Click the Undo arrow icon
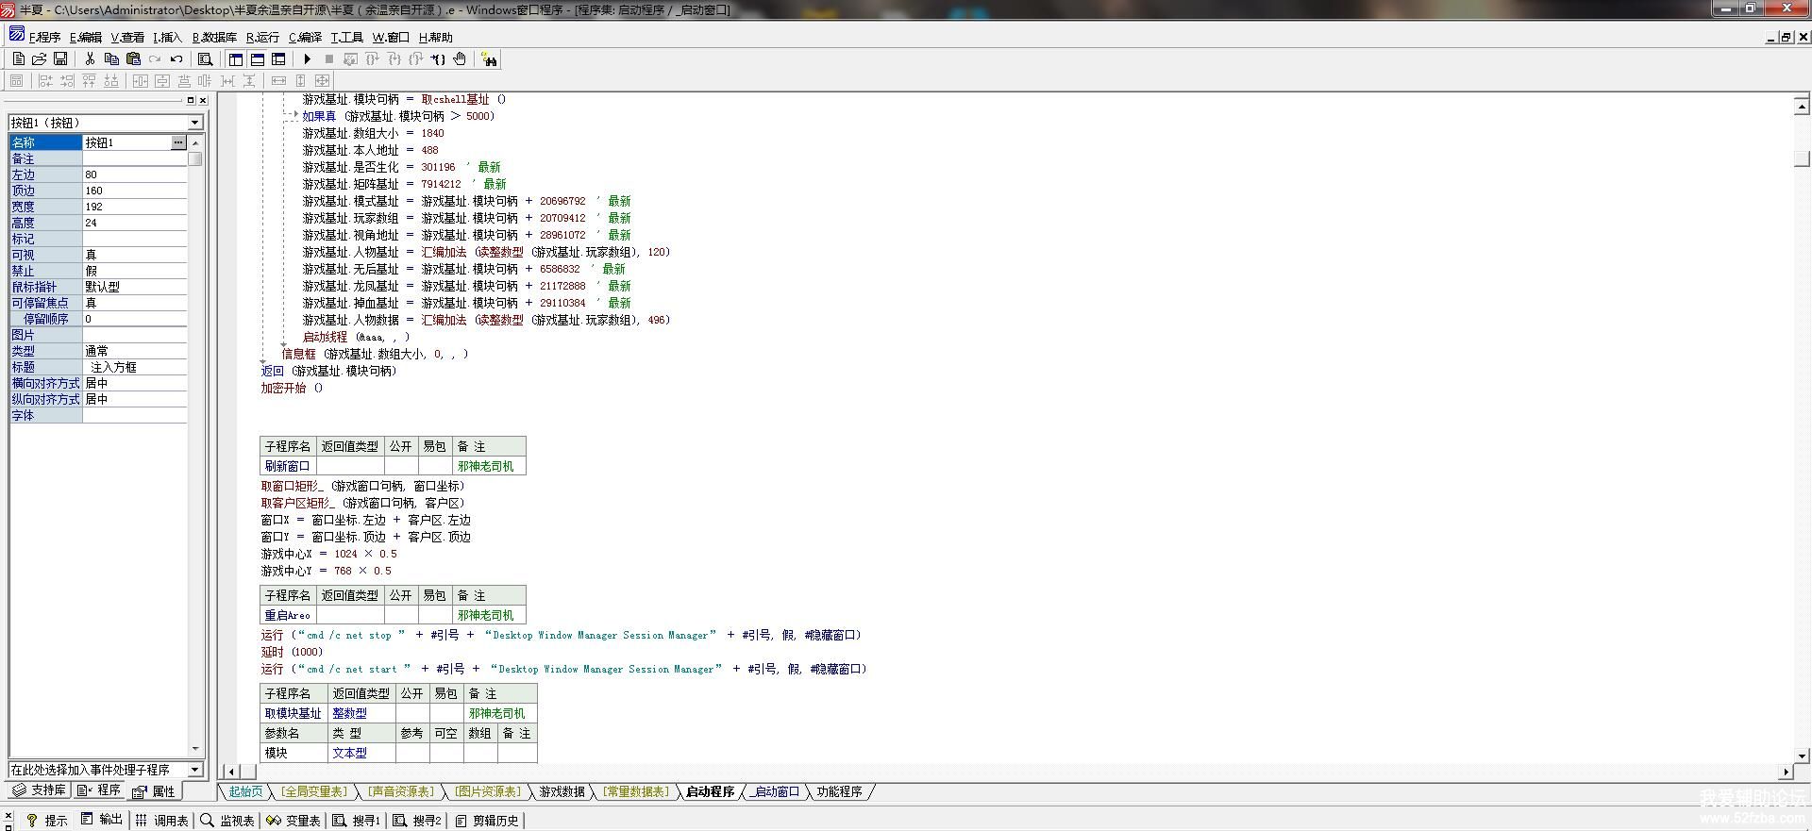Viewport: 1812px width, 831px height. coord(176,59)
